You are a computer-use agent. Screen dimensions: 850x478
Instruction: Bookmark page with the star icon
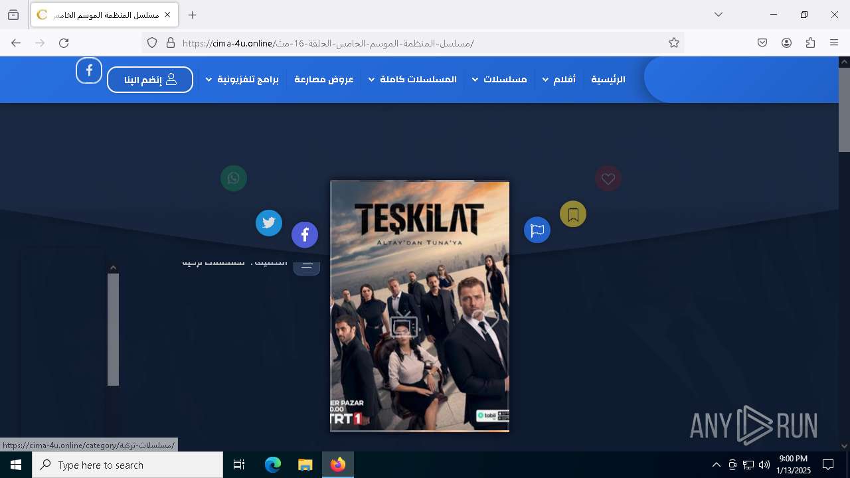(x=674, y=42)
